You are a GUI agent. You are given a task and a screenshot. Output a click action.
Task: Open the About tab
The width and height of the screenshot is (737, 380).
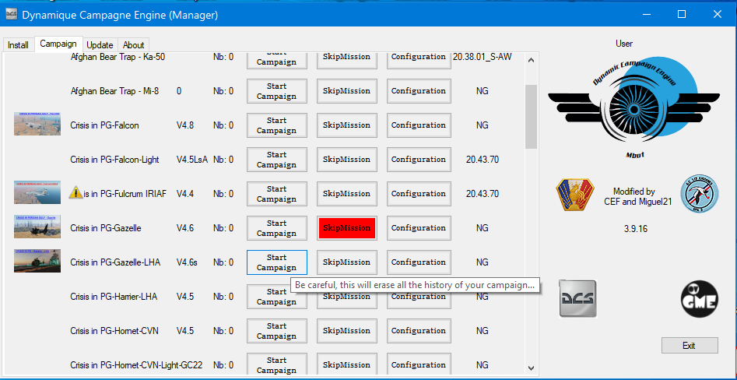point(134,45)
